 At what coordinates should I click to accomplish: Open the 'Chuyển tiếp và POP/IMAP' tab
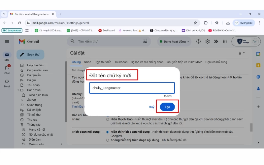184,62
